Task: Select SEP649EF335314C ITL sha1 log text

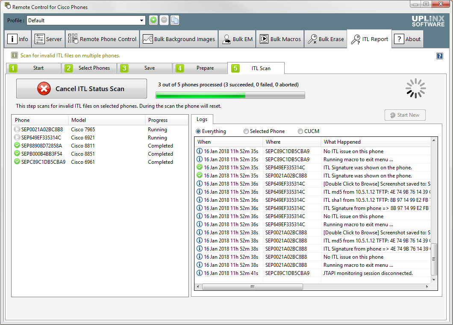Action: 377,200
